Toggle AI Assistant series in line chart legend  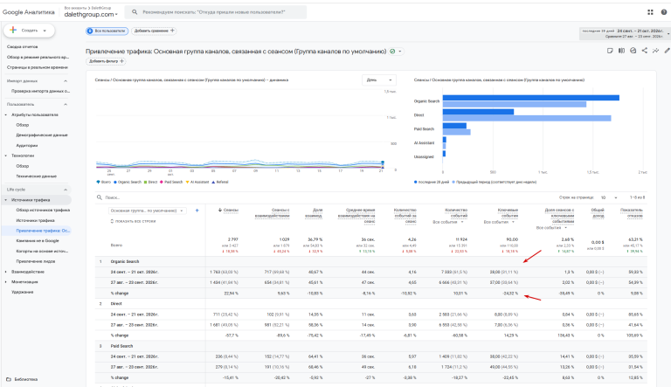(197, 182)
